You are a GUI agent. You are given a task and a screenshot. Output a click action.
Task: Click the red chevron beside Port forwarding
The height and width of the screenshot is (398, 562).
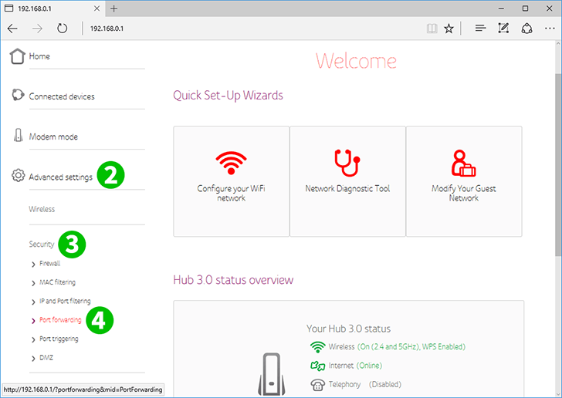(33, 321)
